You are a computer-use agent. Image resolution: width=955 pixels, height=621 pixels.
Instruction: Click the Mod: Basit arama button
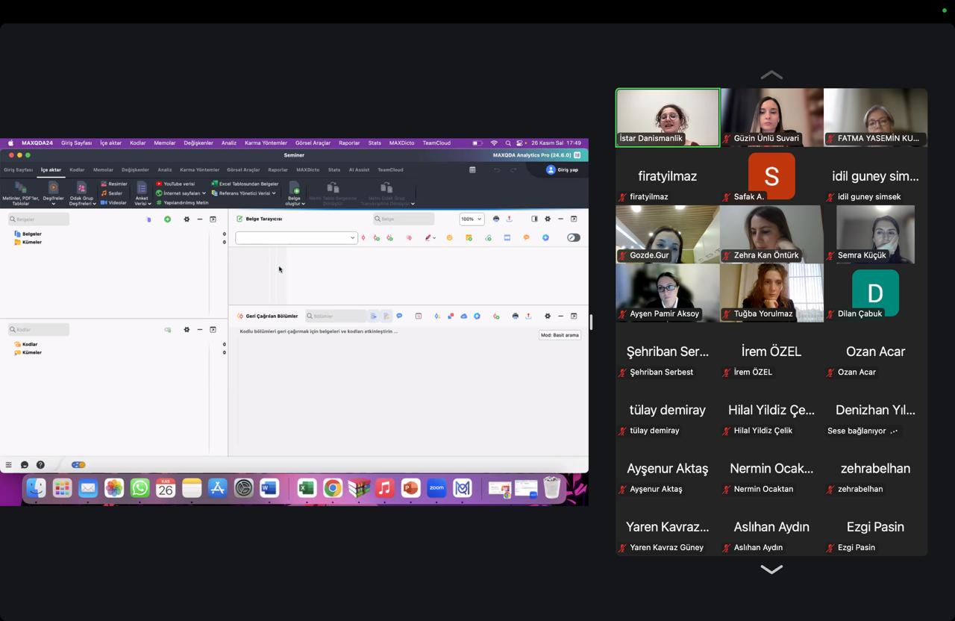click(560, 335)
